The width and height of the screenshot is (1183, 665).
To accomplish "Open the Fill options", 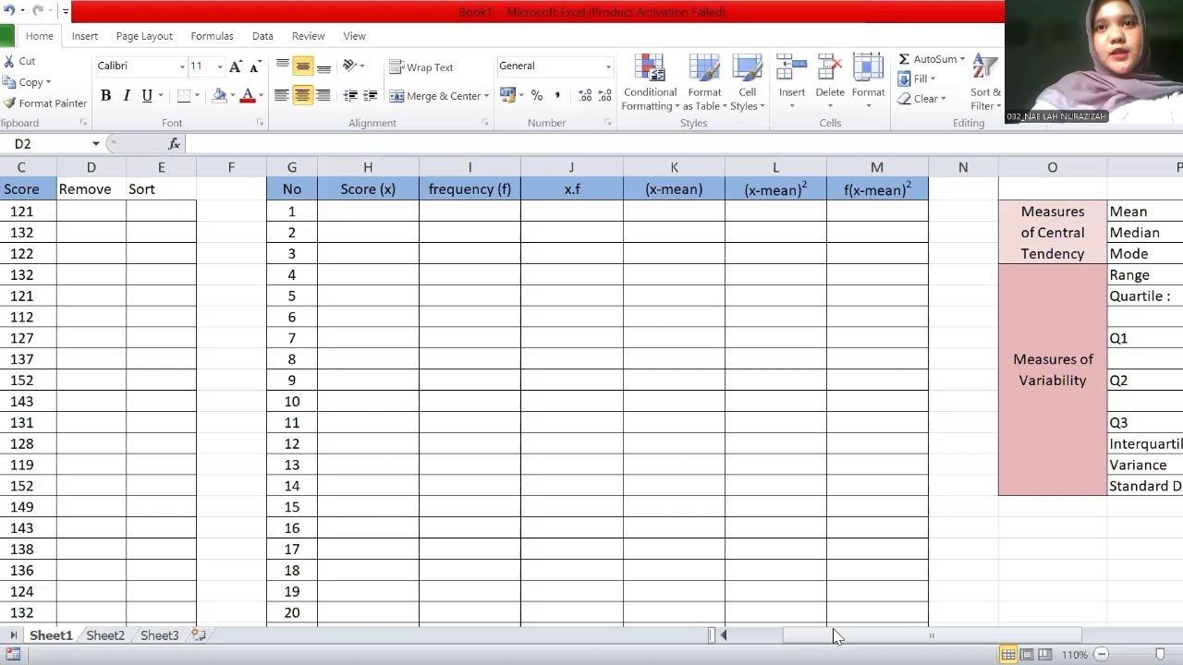I will [917, 79].
